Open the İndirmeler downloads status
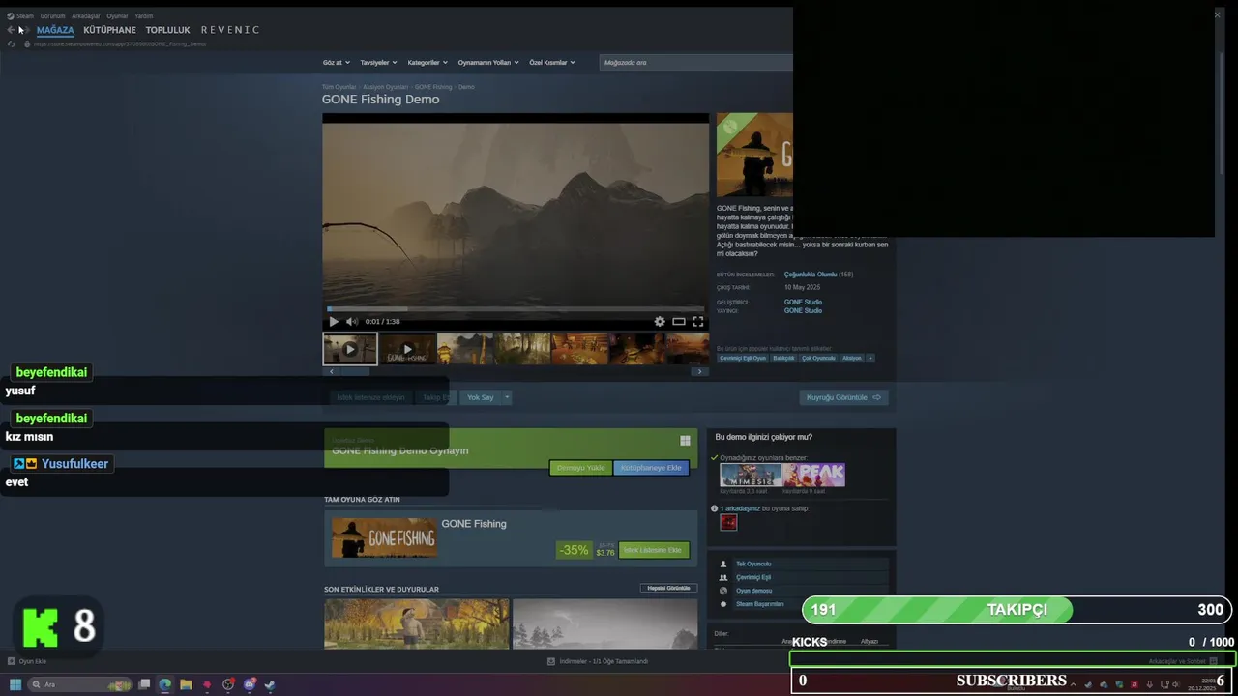 pos(598,661)
